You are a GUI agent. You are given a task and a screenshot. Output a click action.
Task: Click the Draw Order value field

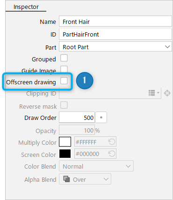[x=77, y=118]
